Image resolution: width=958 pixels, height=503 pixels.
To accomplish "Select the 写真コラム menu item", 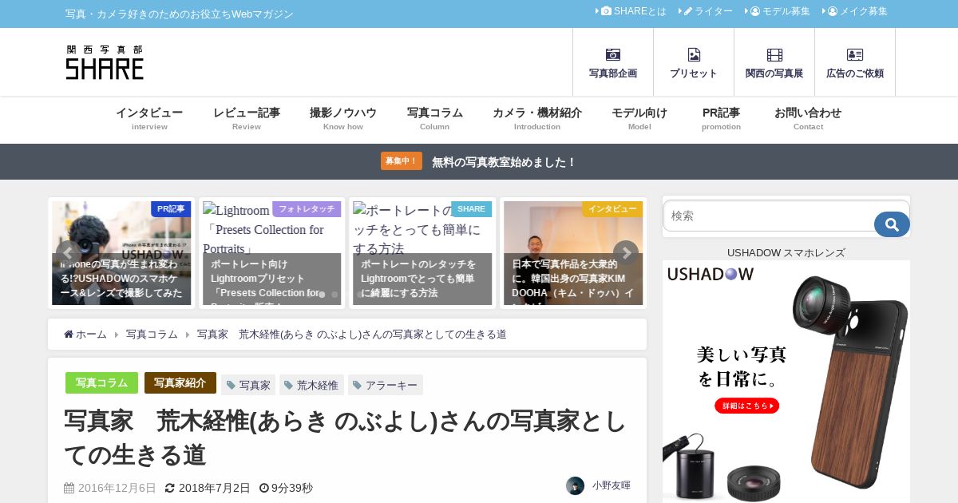I will 434,118.
